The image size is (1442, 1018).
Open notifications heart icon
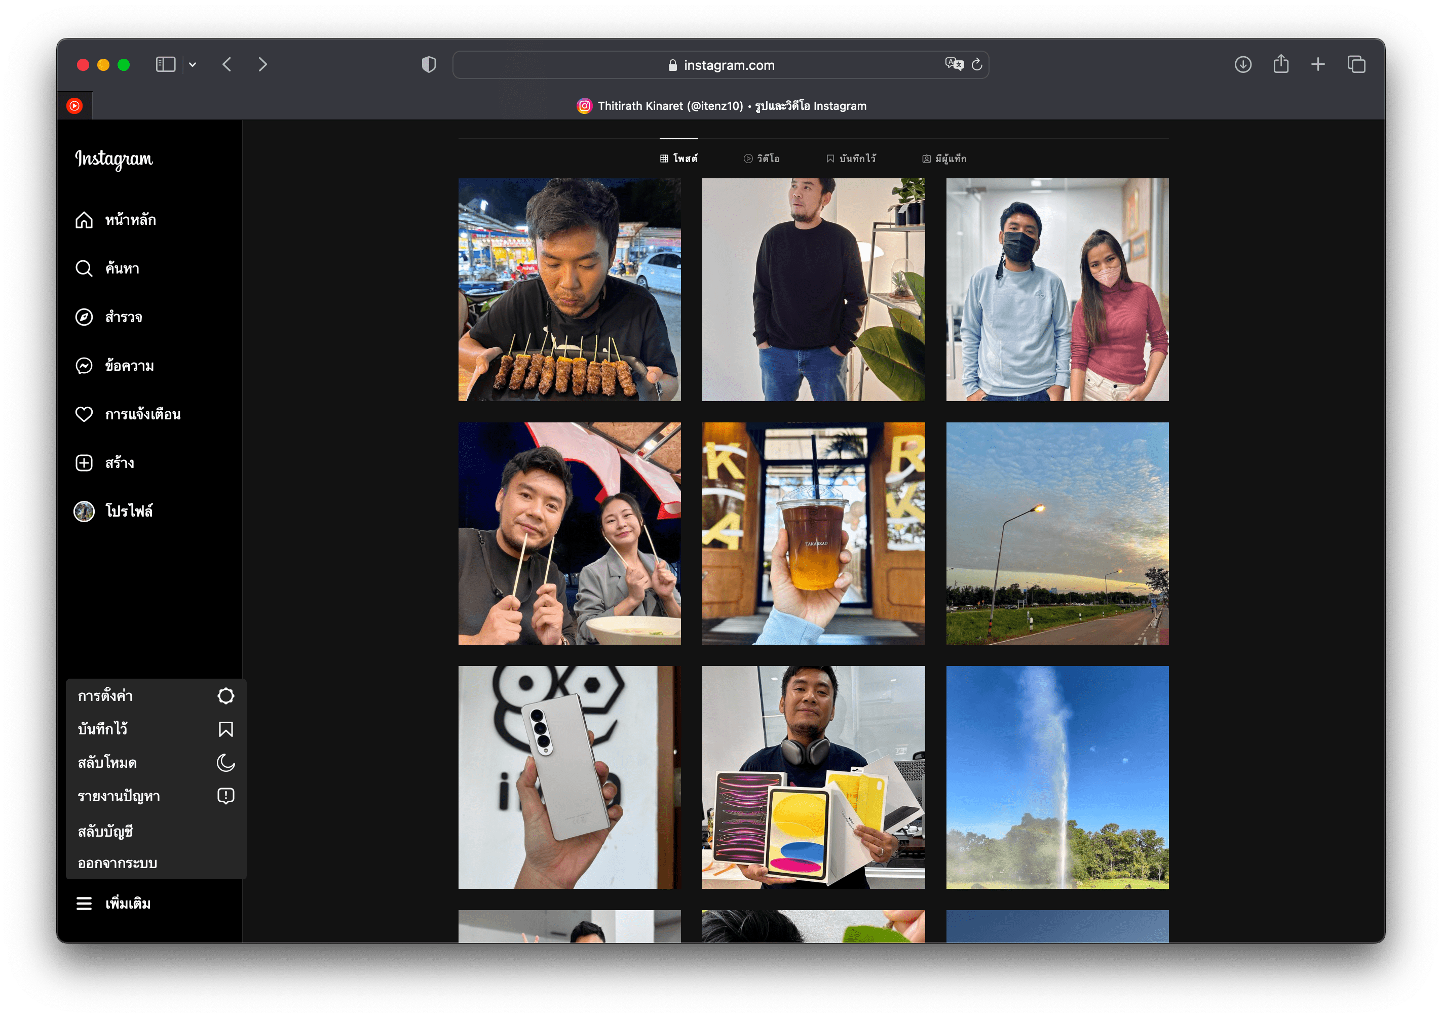click(x=84, y=414)
